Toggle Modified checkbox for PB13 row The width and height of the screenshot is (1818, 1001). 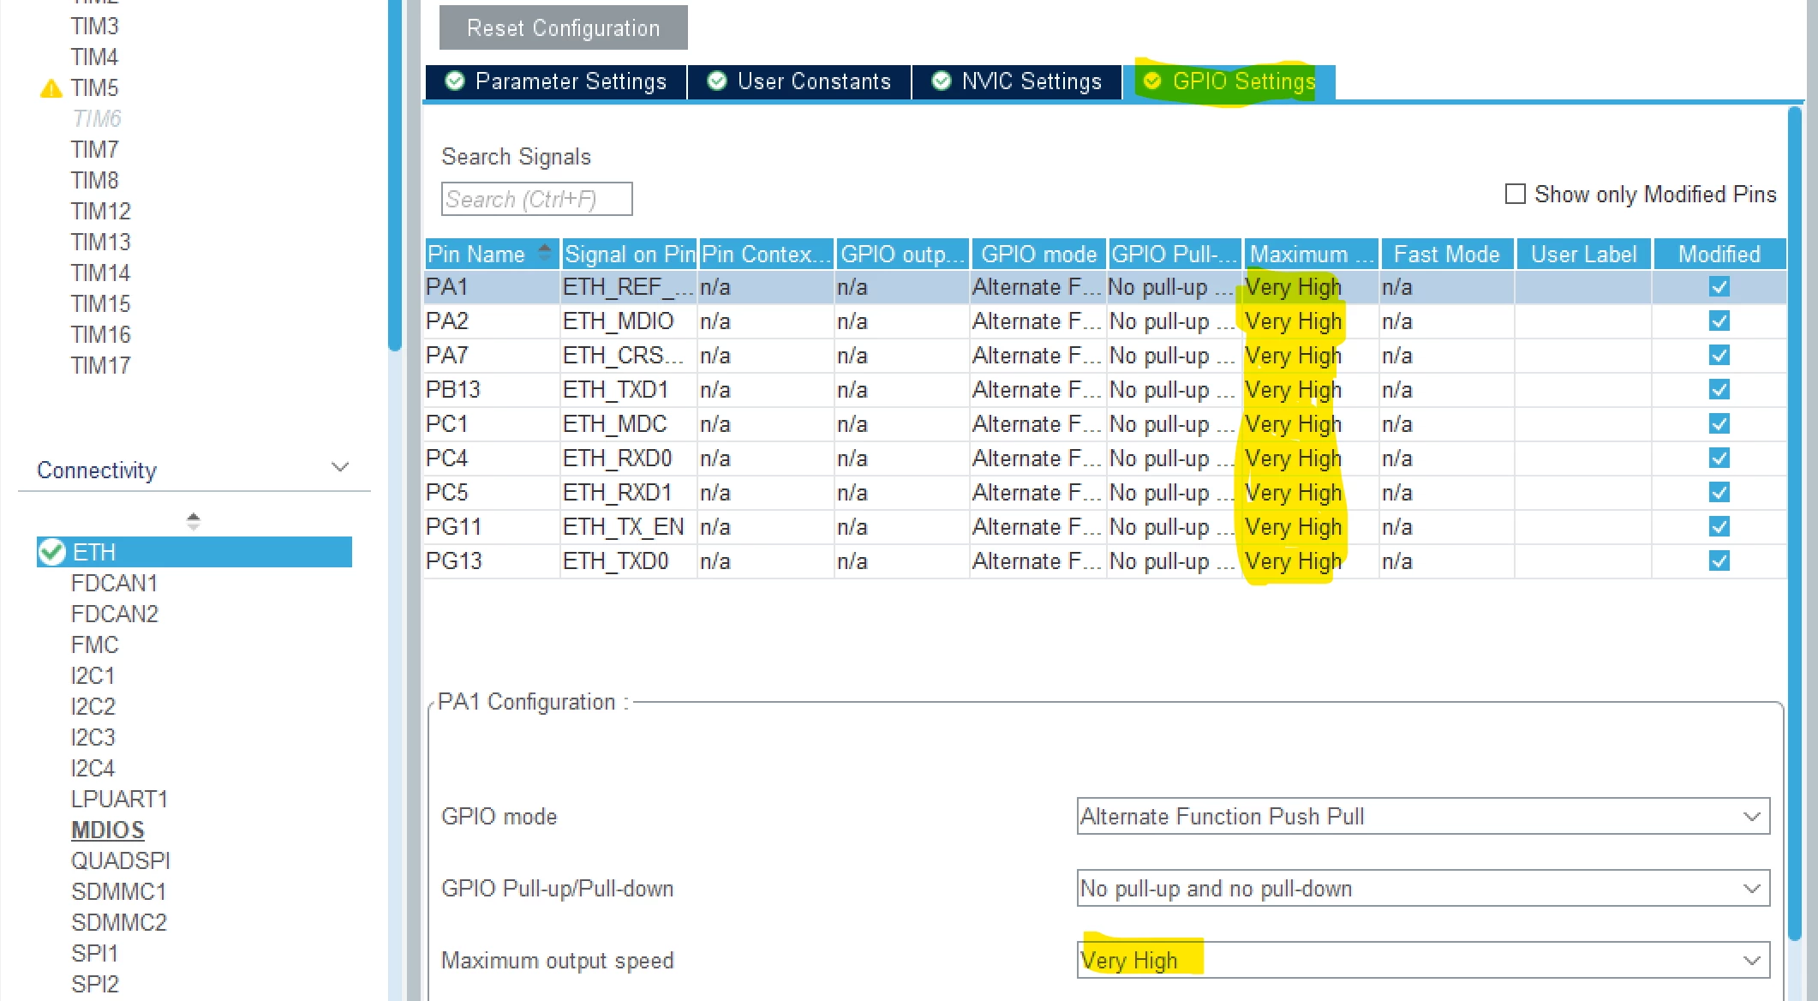[x=1719, y=390]
